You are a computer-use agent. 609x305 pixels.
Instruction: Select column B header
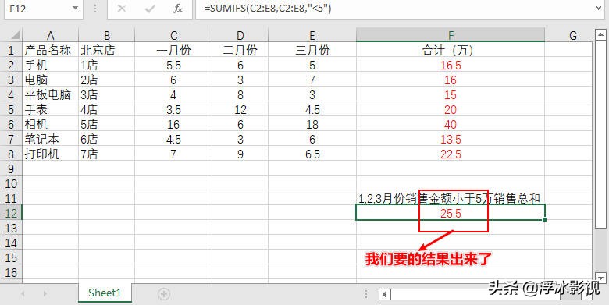[x=107, y=36]
